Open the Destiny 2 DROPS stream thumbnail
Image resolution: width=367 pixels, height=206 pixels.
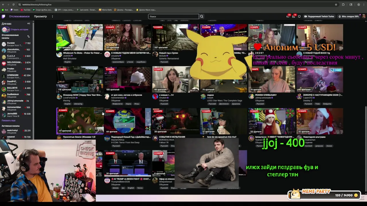tap(320, 79)
